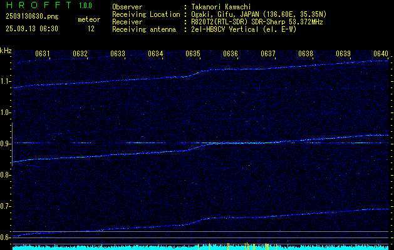The width and height of the screenshot is (394, 250).
Task: Select the Receiving Location value text
Action: point(259,14)
